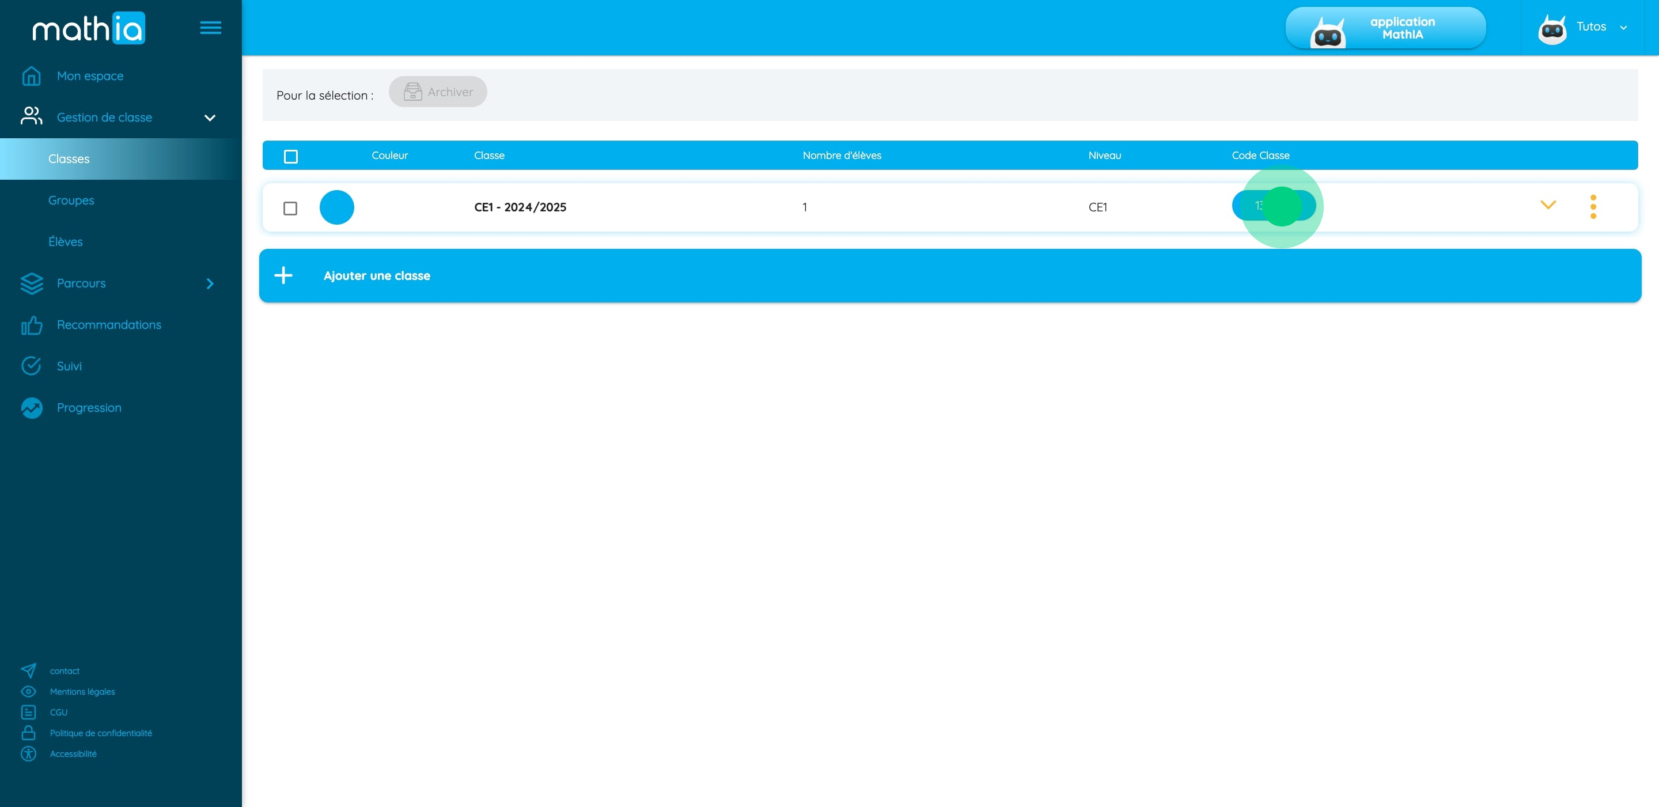Click the application MathIA button

coord(1385,28)
